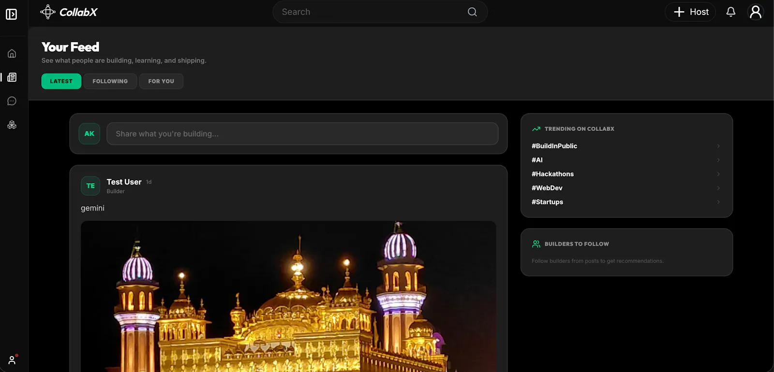Open notifications bell
Viewport: 774px width, 372px height.
tap(730, 12)
